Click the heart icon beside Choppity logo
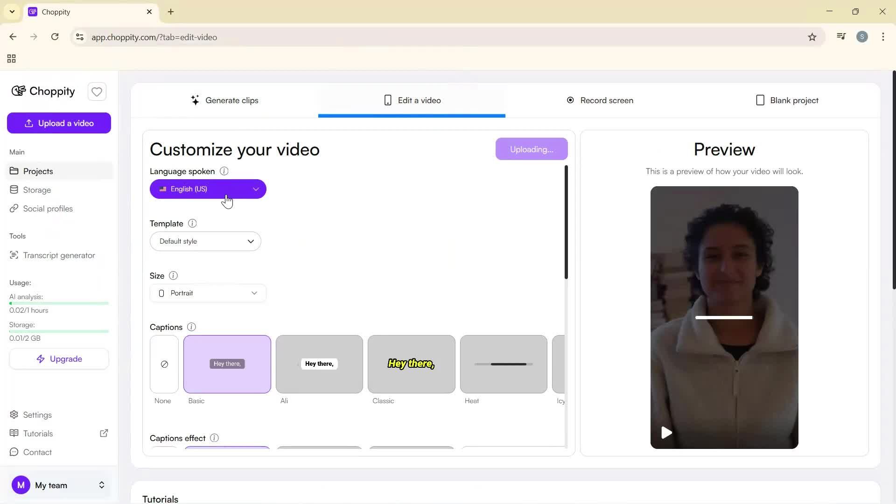The height and width of the screenshot is (504, 896). [x=97, y=91]
